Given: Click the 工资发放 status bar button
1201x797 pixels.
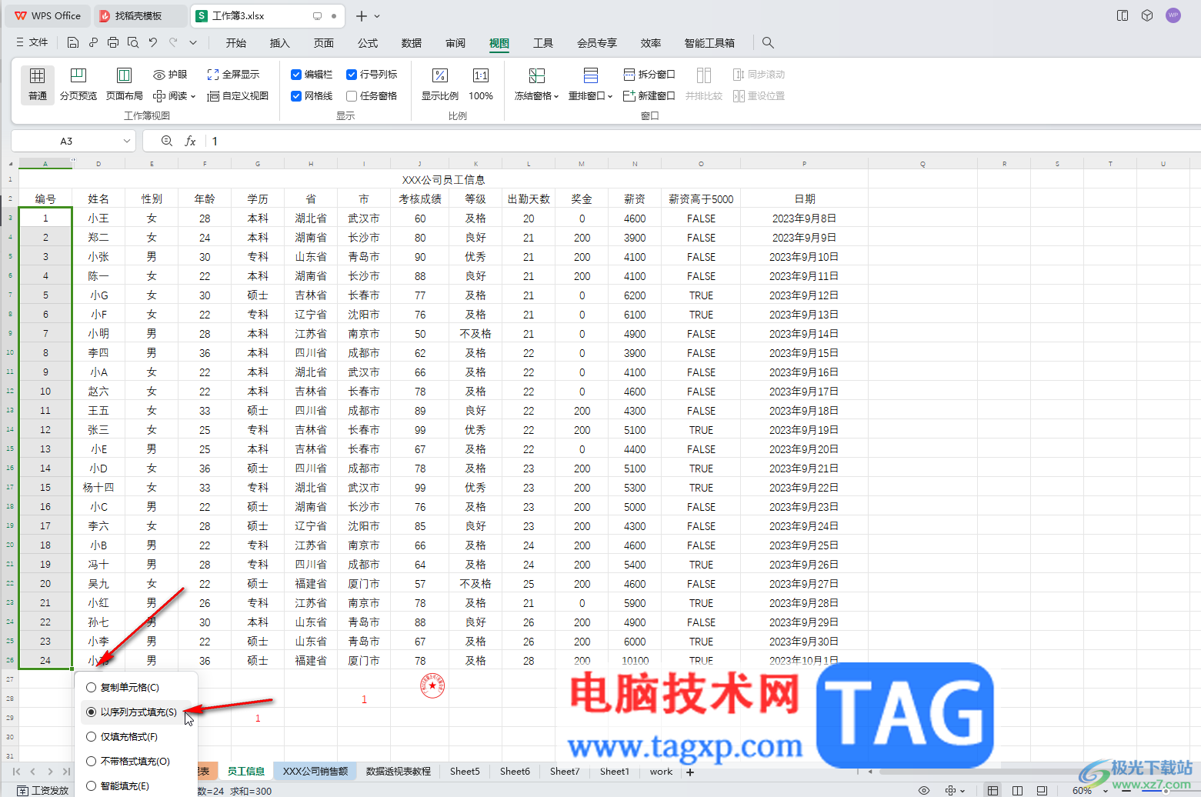Looking at the screenshot, I should [x=44, y=790].
